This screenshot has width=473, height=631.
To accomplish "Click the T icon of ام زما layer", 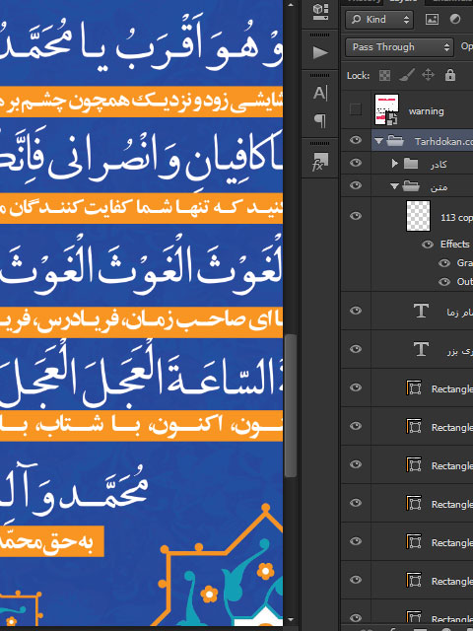I will tap(421, 311).
